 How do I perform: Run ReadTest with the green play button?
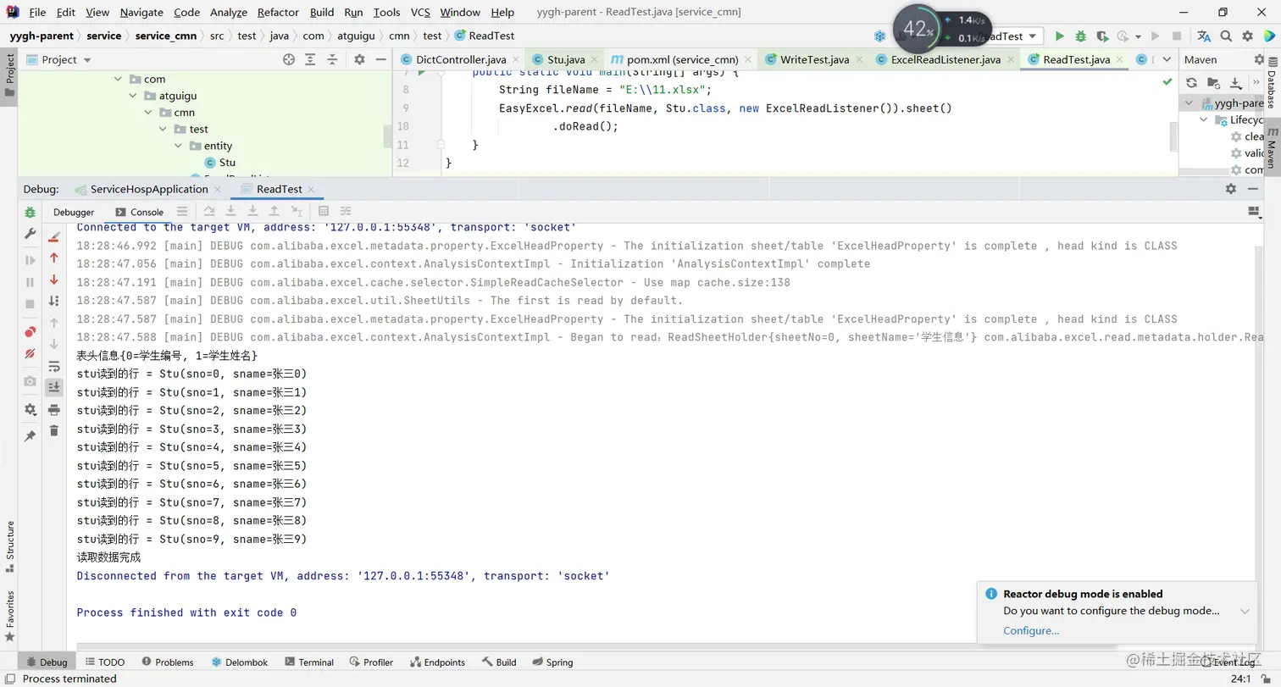click(x=1059, y=36)
